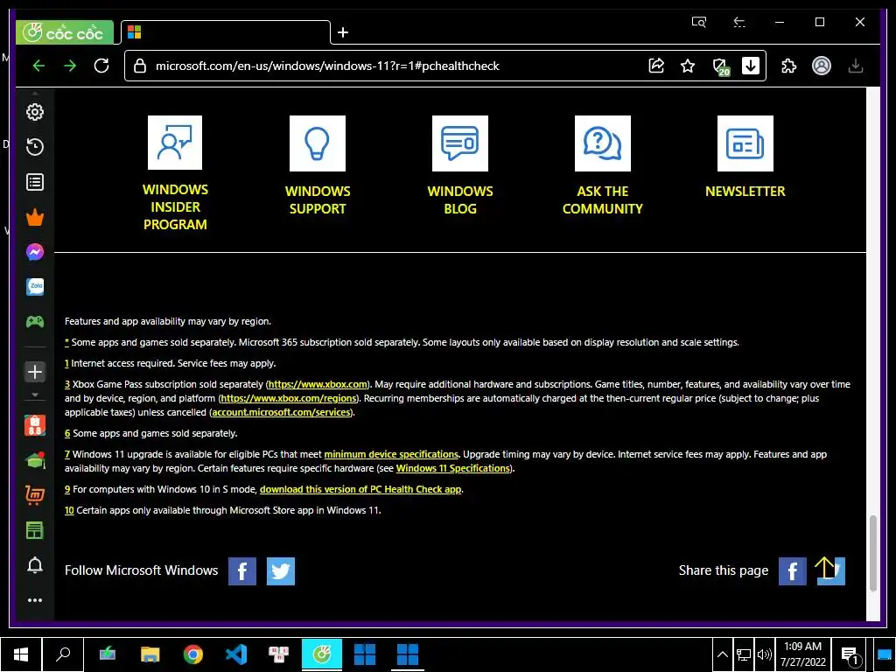Open the clock showing 1:09 AM
This screenshot has width=896, height=672.
[803, 654]
